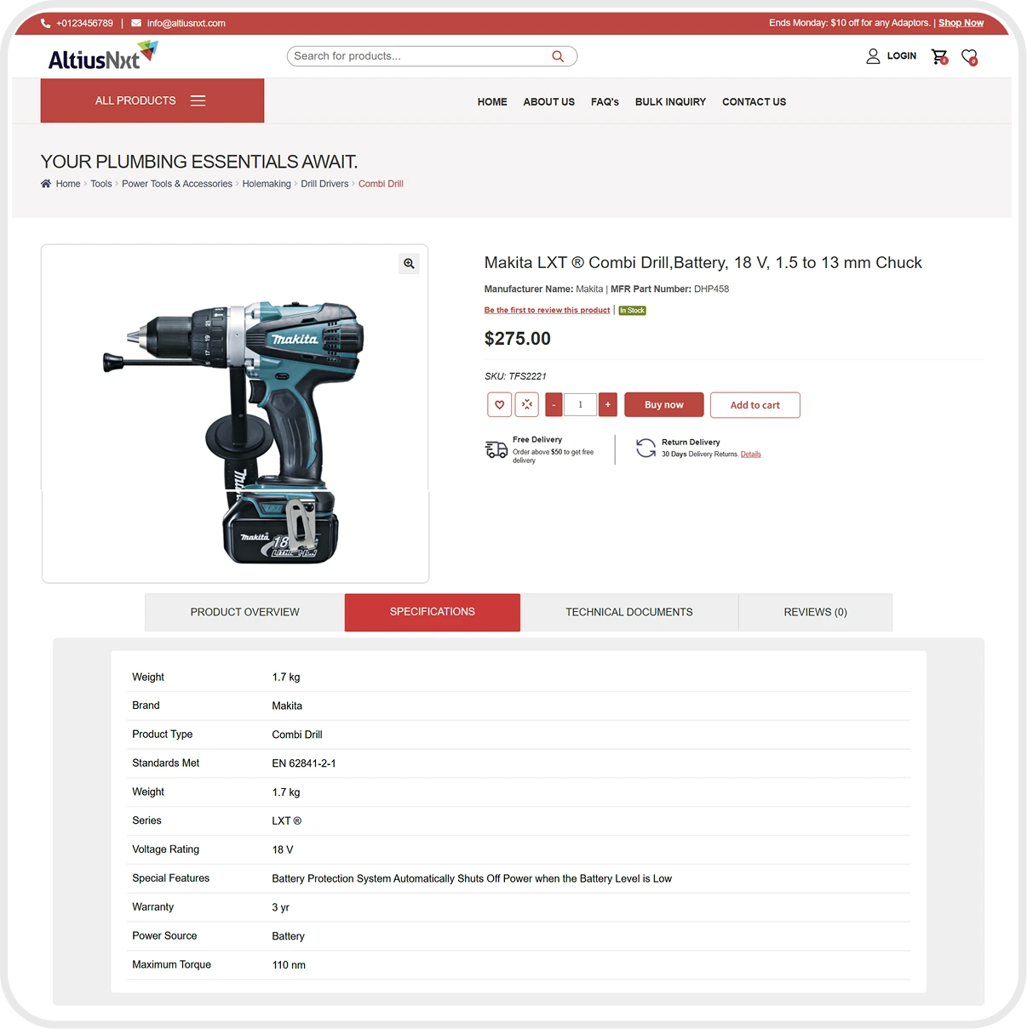Open the wishlist heart icon in header
The height and width of the screenshot is (1029, 1027).
click(969, 56)
